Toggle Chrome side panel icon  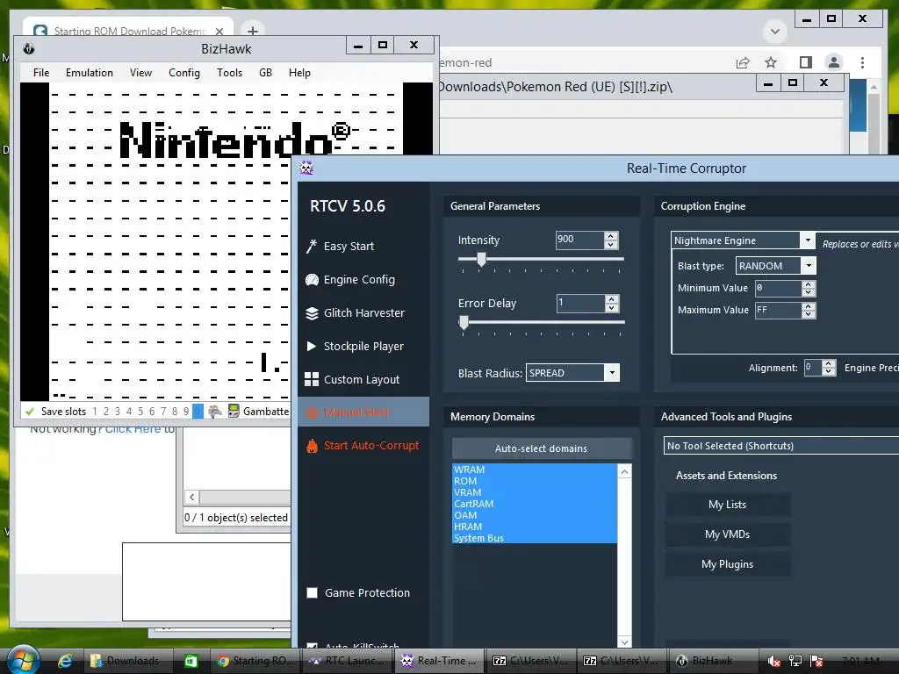click(x=806, y=62)
